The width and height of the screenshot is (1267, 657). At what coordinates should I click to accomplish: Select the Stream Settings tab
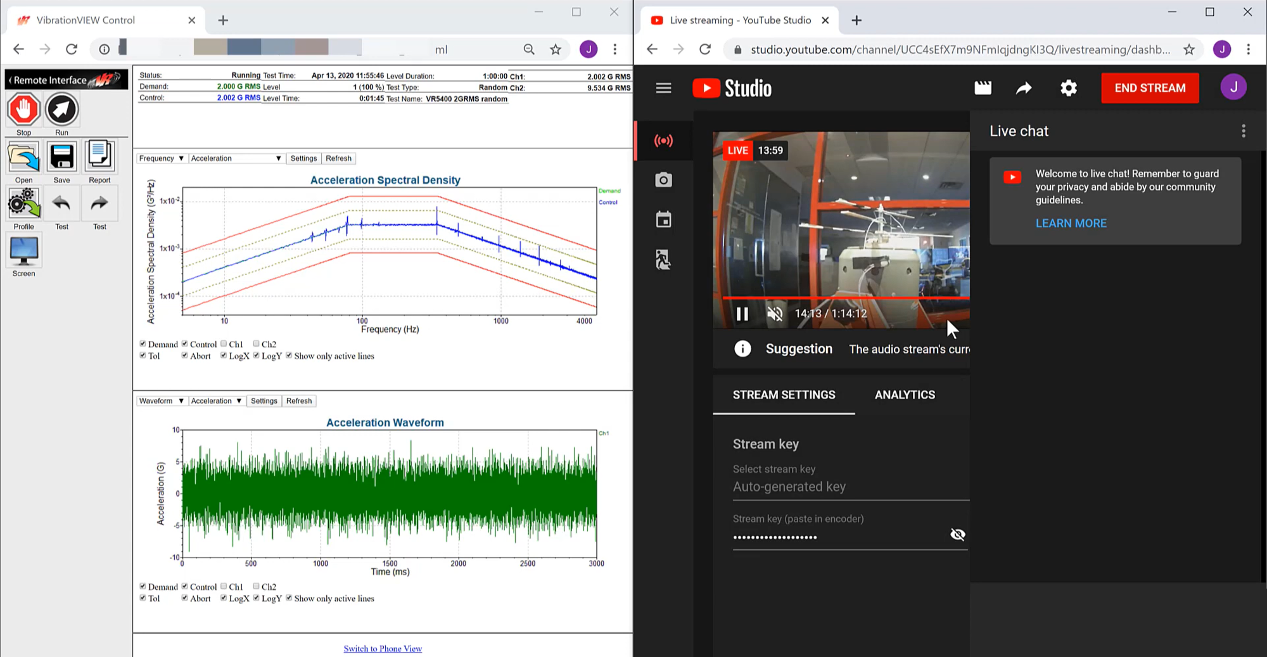784,395
